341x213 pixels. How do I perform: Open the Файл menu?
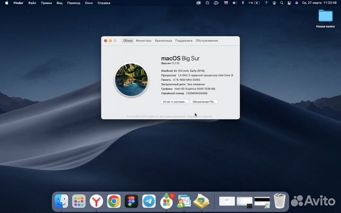click(32, 3)
